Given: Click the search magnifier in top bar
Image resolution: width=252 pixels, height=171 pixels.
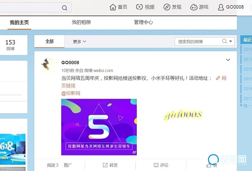Looking at the screenshot, I should tap(65, 8).
